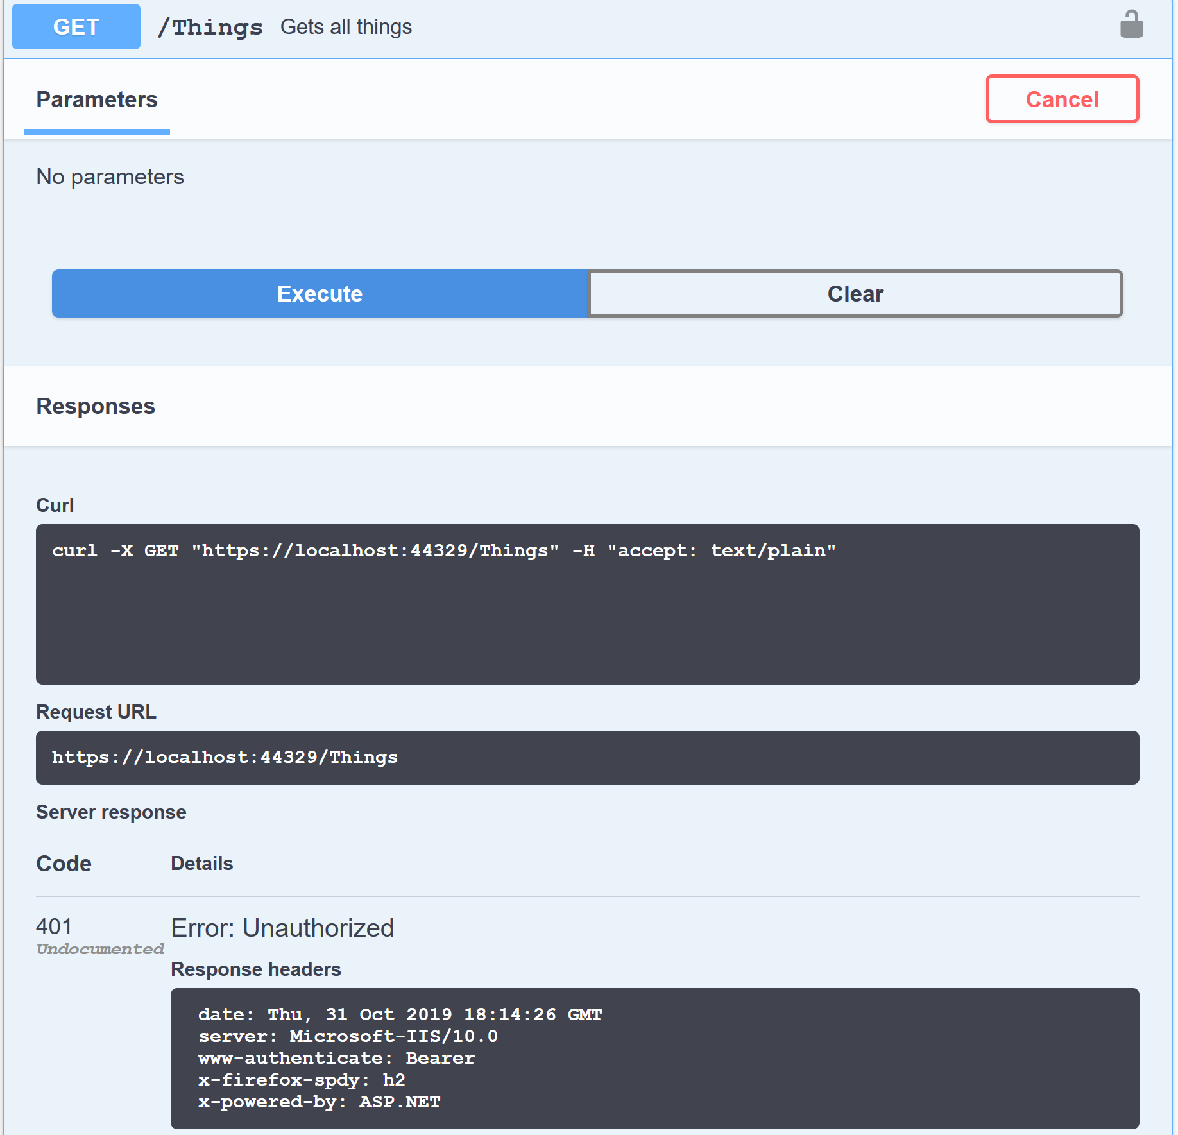This screenshot has width=1178, height=1135.
Task: Click the /Things endpoint path
Action: coord(210,27)
